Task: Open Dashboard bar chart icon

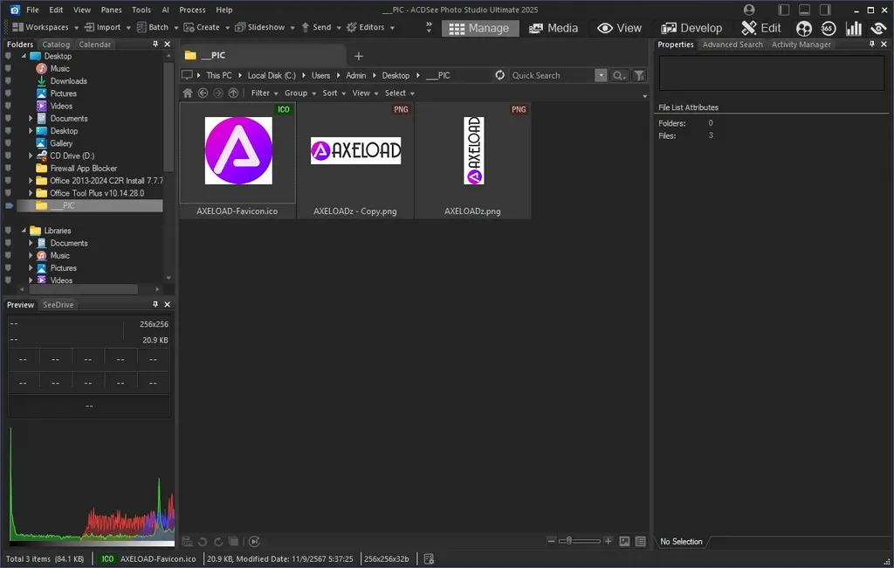Action: coord(854,29)
